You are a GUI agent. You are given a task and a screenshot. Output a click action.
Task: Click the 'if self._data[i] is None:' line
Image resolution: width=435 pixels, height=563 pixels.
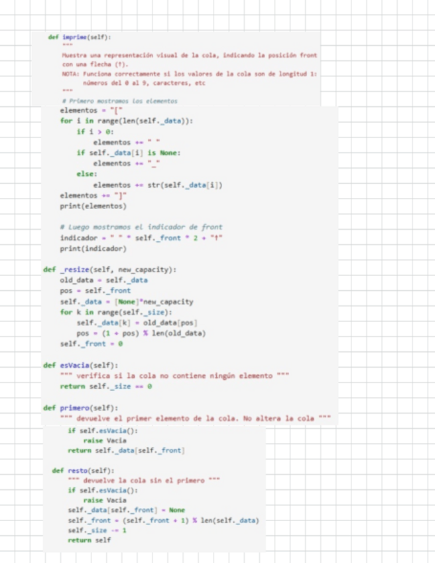(x=129, y=153)
